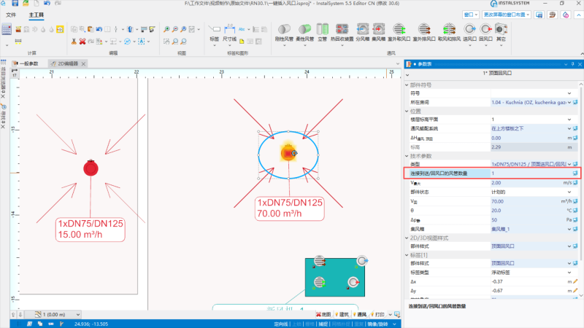
Task: Click the scissors cut icon
Action: [x=74, y=42]
